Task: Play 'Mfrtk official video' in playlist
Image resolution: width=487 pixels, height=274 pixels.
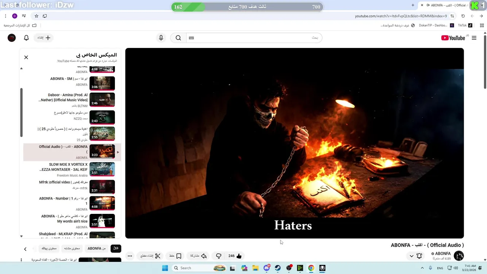Action: [72, 186]
